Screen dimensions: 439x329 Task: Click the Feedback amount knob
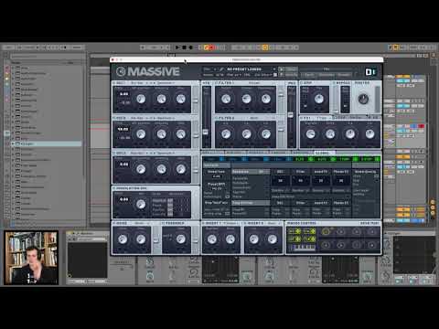click(x=181, y=239)
